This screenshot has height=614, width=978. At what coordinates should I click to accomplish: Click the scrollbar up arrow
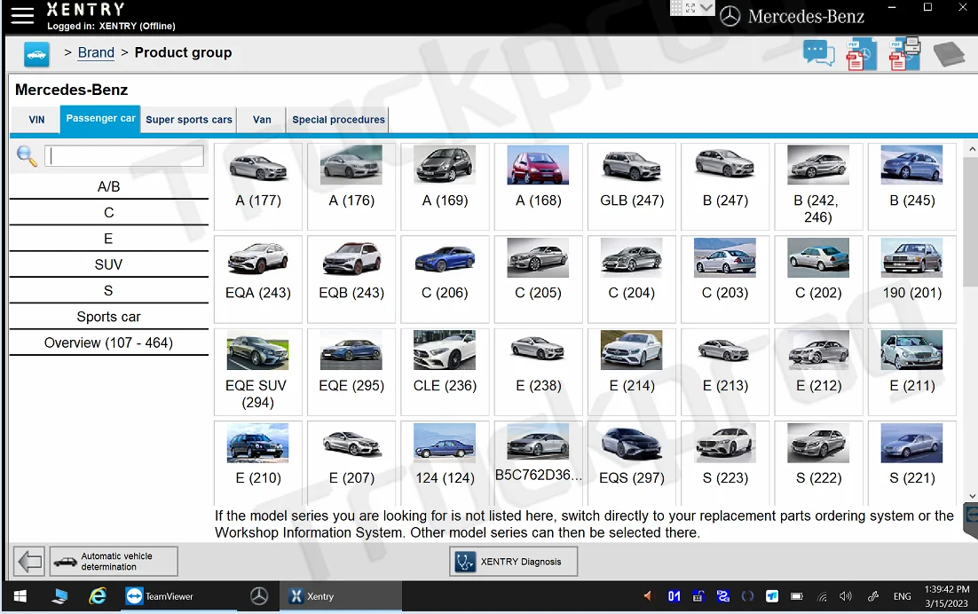pyautogui.click(x=972, y=150)
